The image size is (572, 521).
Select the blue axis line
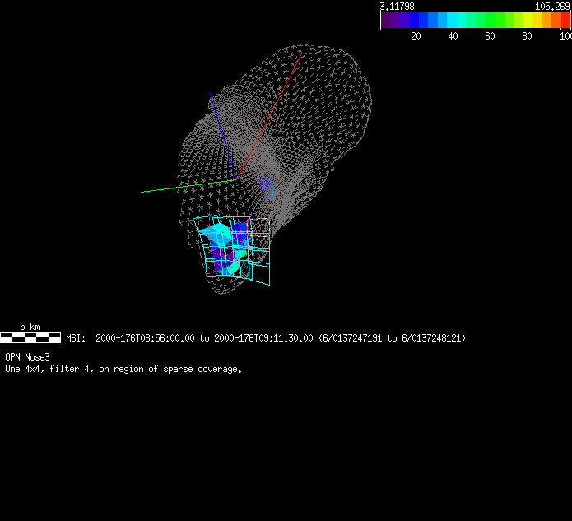tap(222, 132)
